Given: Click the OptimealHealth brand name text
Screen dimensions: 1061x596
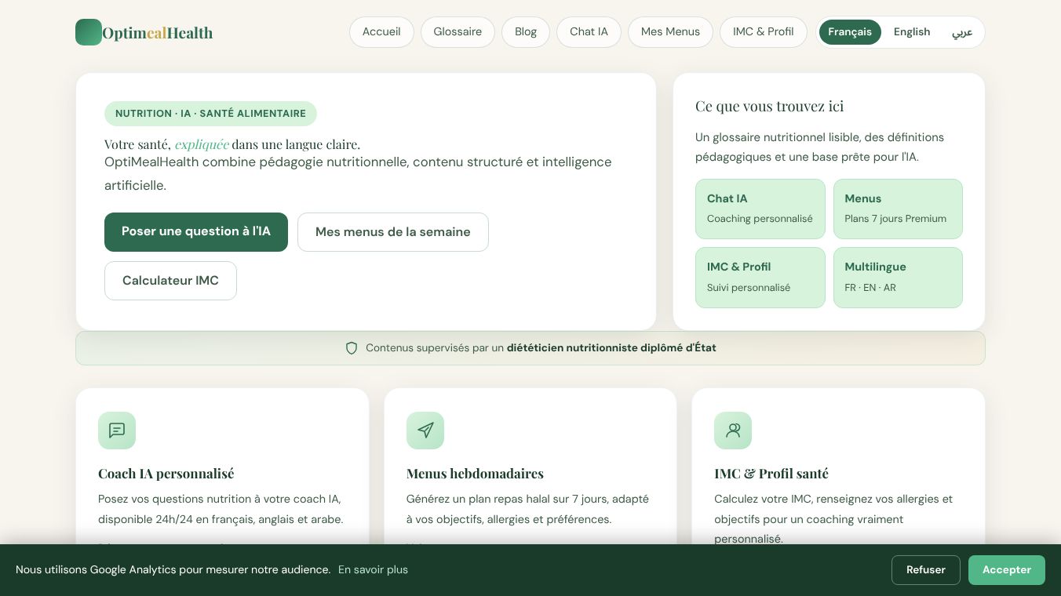Looking at the screenshot, I should tap(158, 33).
